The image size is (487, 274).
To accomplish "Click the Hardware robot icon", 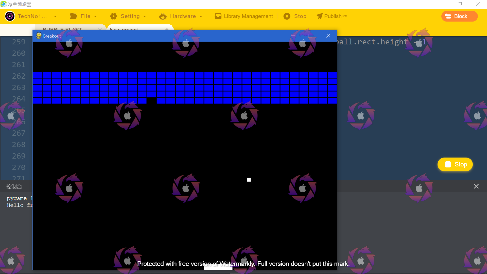I will tap(163, 16).
